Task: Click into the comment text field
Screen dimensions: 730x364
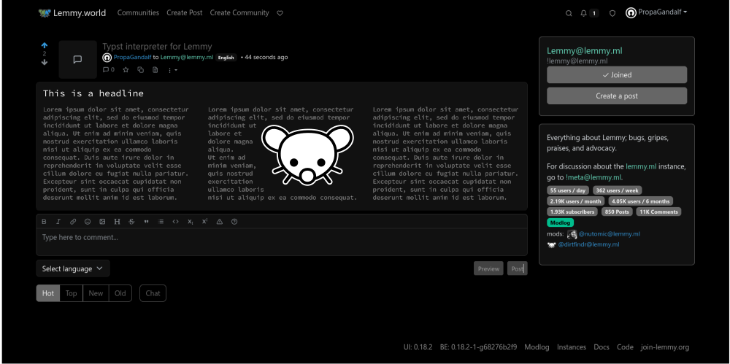Action: click(282, 241)
